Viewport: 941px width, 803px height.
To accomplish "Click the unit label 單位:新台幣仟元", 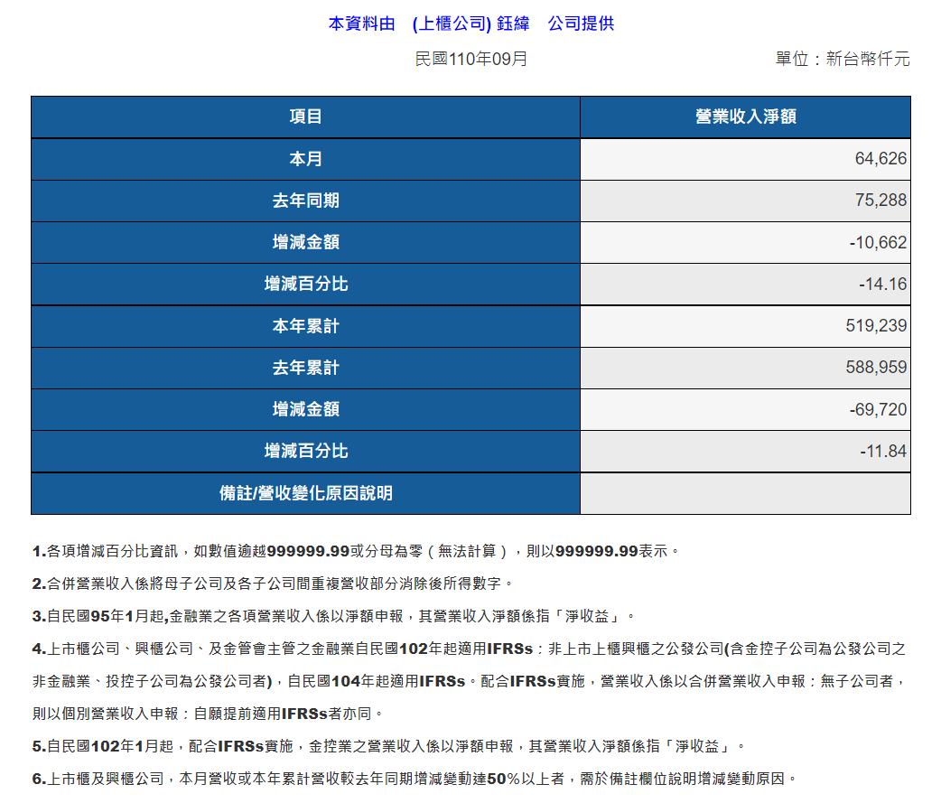I will (x=843, y=59).
